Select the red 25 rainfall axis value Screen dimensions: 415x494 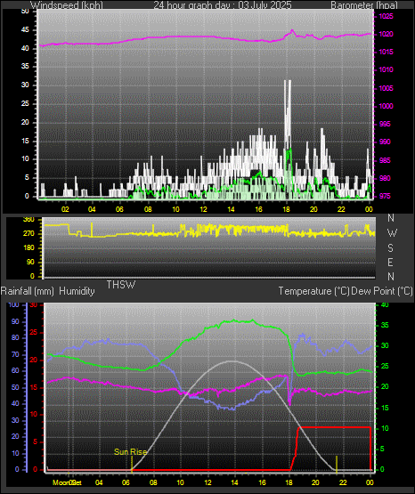[x=33, y=332]
